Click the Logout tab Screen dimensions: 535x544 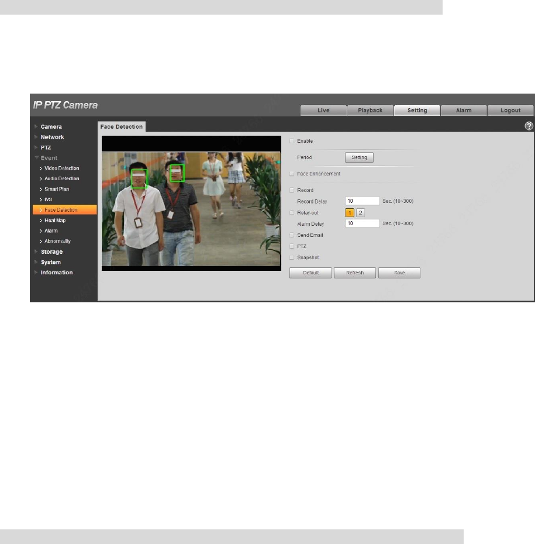click(x=510, y=111)
